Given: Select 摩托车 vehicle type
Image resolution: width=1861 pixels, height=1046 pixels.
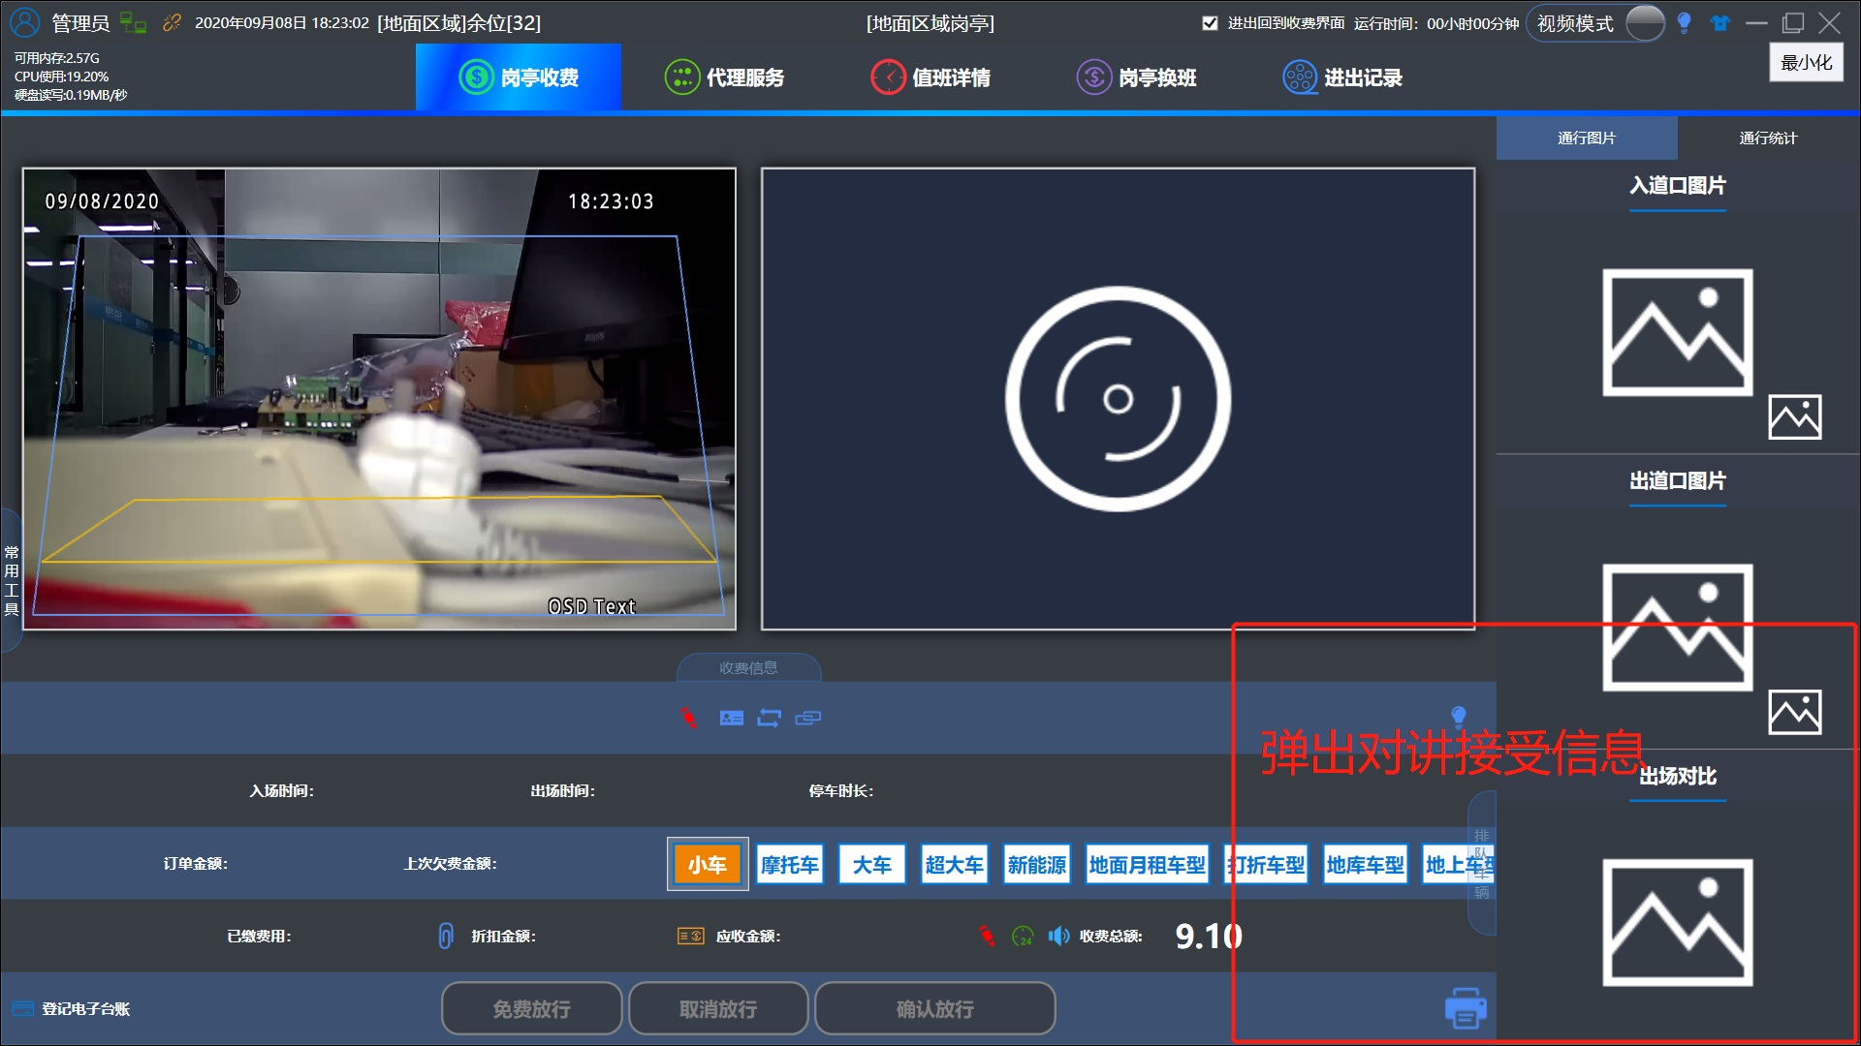Looking at the screenshot, I should (790, 864).
